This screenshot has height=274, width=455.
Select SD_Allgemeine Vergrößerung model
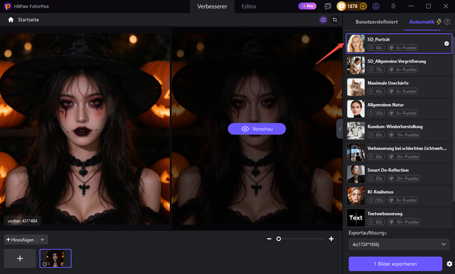click(x=399, y=65)
